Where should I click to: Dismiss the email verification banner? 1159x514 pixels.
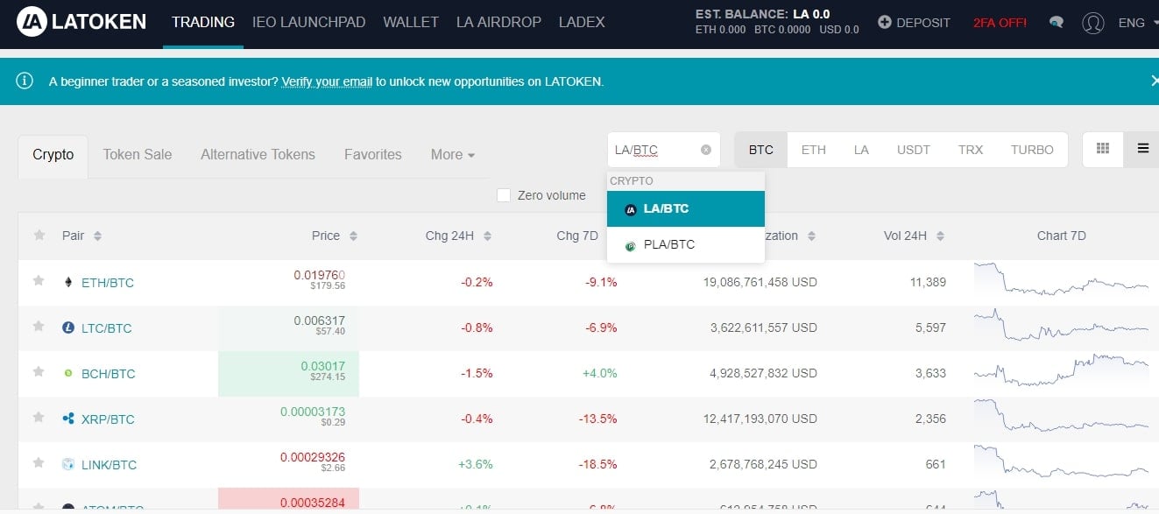click(x=1154, y=81)
